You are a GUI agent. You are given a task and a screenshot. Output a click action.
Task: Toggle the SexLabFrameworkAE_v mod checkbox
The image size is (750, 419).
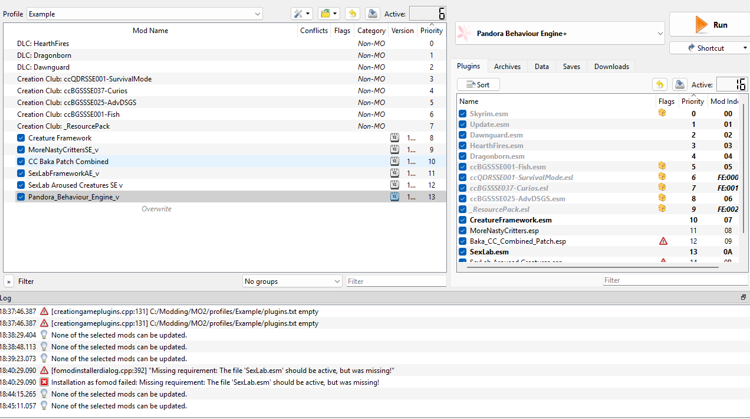[21, 173]
